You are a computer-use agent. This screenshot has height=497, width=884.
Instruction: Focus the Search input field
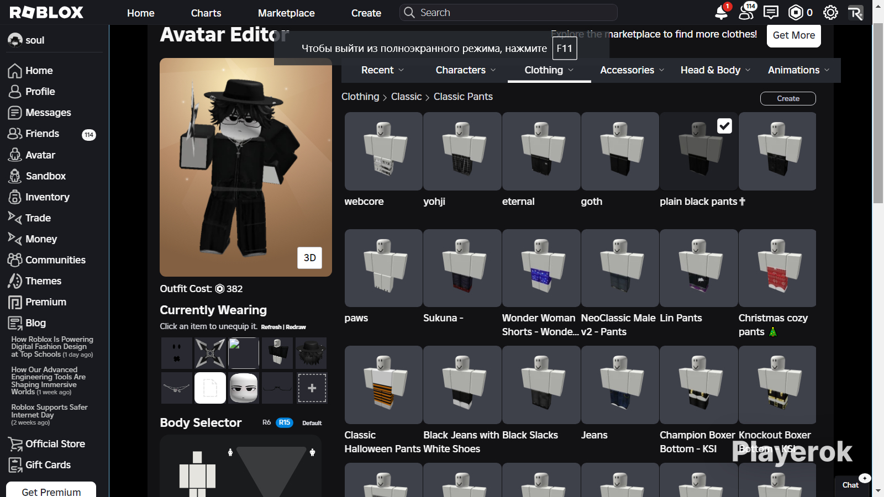[508, 12]
